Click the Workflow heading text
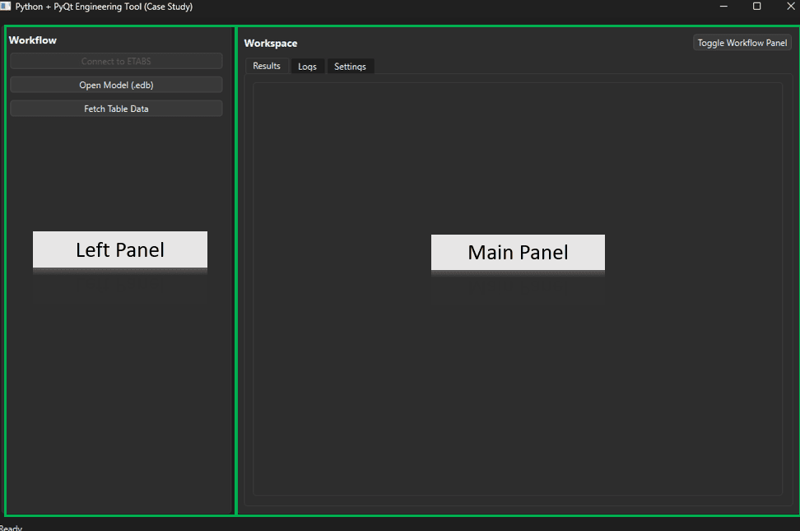 coord(33,40)
